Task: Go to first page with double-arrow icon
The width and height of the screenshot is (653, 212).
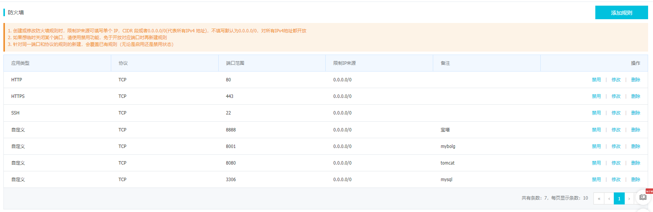Action: pos(599,198)
